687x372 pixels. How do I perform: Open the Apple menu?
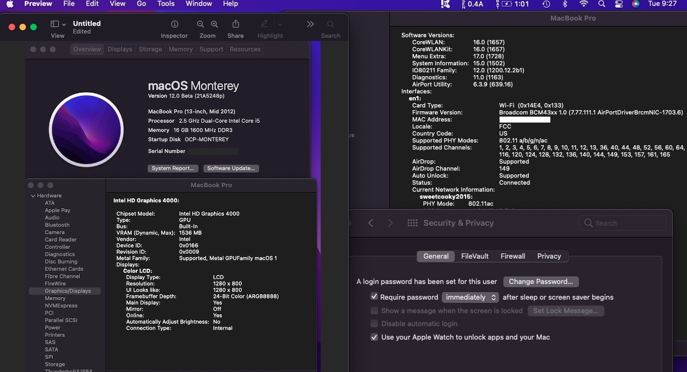coord(10,4)
